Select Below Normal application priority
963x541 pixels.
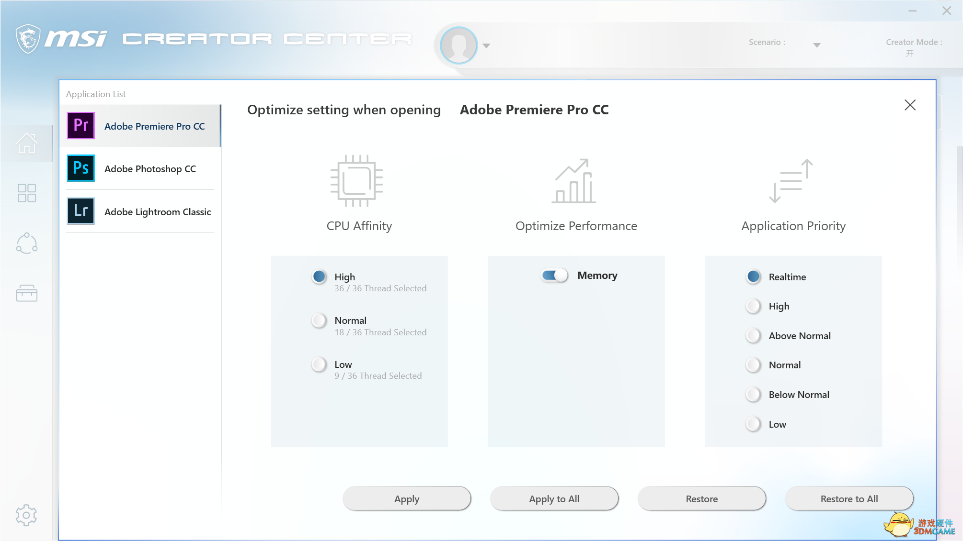[x=754, y=395]
